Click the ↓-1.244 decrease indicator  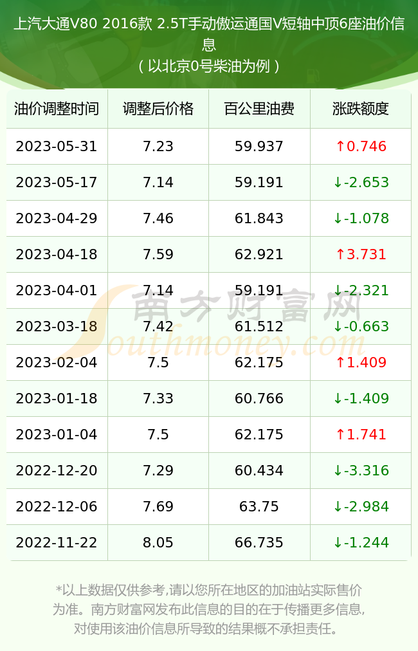tap(361, 542)
